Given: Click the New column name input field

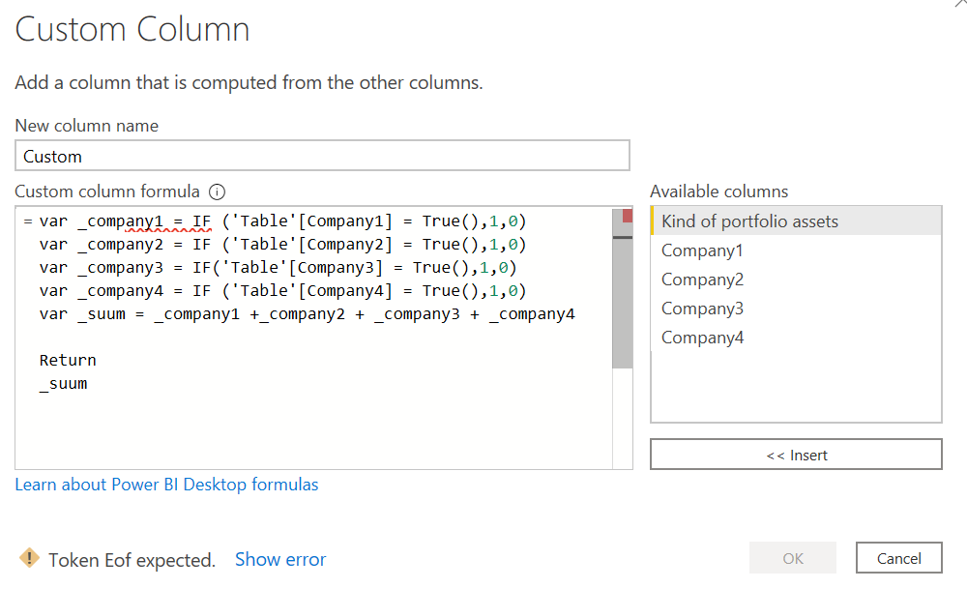Looking at the screenshot, I should click(x=322, y=156).
